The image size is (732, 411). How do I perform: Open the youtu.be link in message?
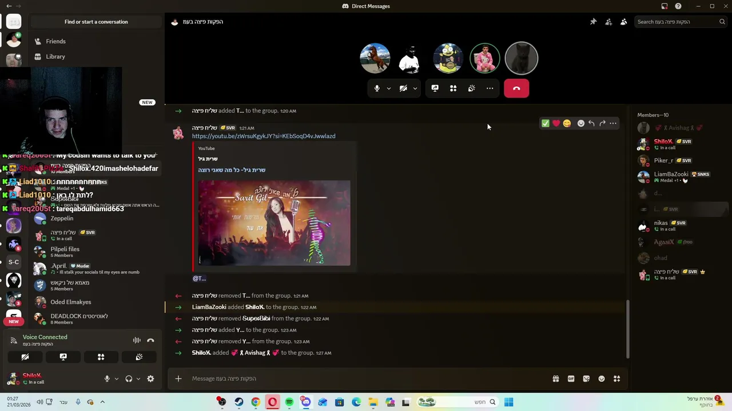pyautogui.click(x=264, y=136)
